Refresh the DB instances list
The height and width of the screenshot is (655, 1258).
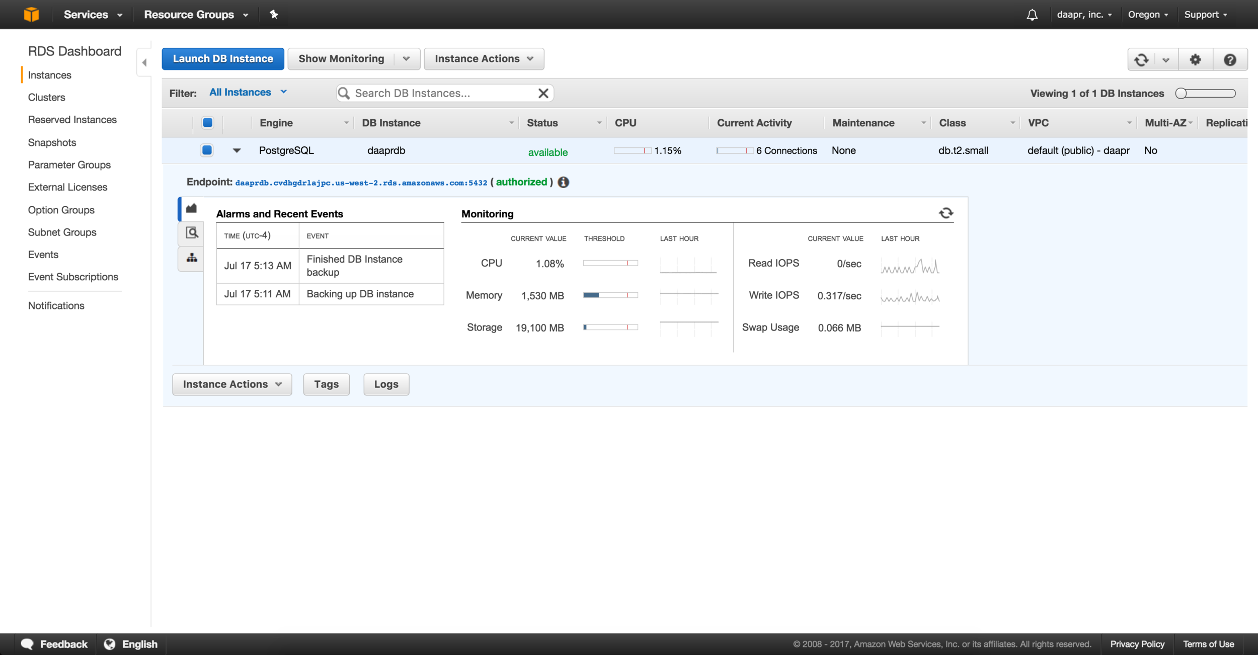pyautogui.click(x=1141, y=60)
